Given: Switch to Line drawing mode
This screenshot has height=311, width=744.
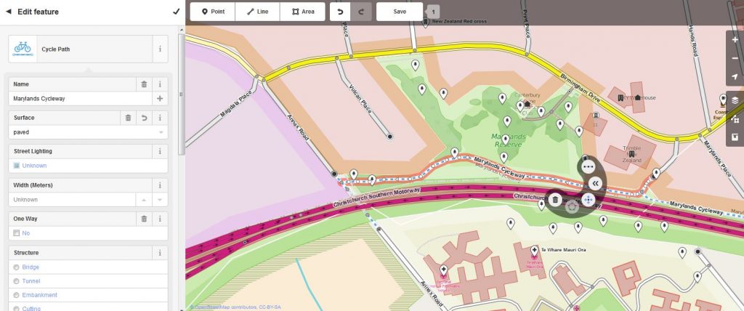Looking at the screenshot, I should pyautogui.click(x=258, y=12).
